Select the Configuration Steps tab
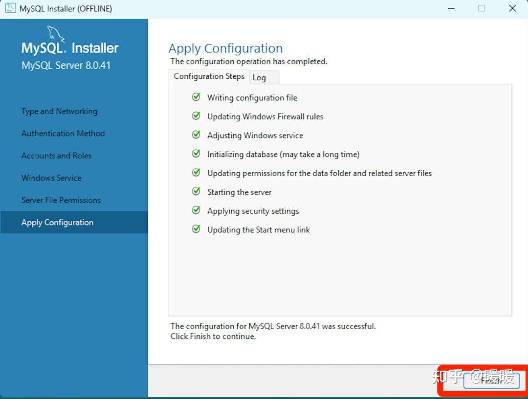Image resolution: width=528 pixels, height=399 pixels. [x=209, y=76]
